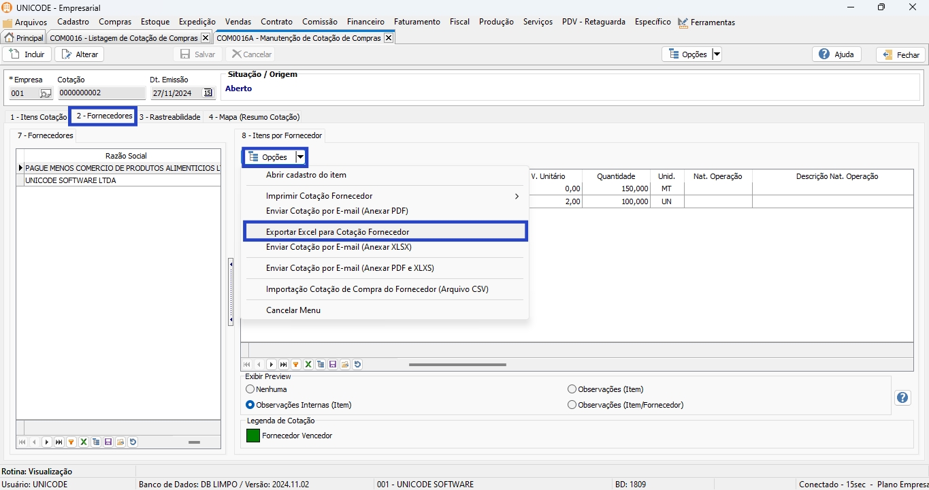The image size is (929, 490).
Task: Click the refresh icon under suppliers list
Action: pyautogui.click(x=133, y=442)
